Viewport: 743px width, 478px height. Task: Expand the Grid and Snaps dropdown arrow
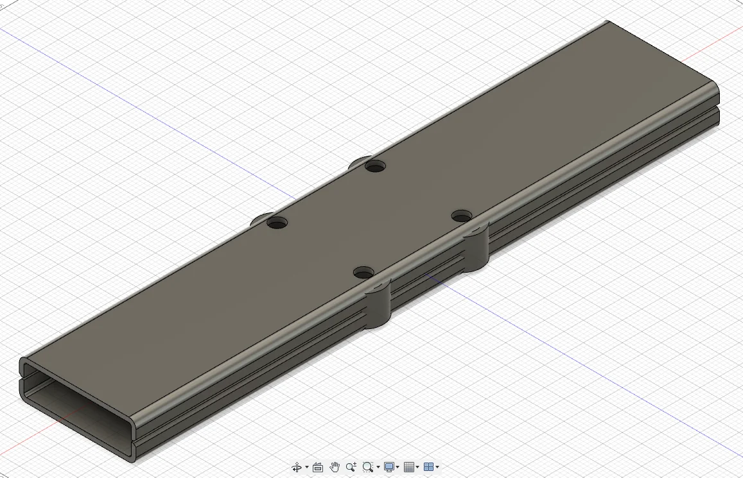(x=417, y=468)
